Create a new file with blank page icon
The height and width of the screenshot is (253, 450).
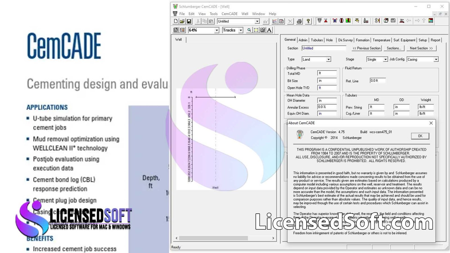pyautogui.click(x=176, y=21)
